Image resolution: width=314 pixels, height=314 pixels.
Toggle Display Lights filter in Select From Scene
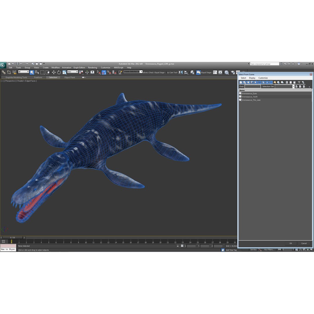tap(248, 82)
